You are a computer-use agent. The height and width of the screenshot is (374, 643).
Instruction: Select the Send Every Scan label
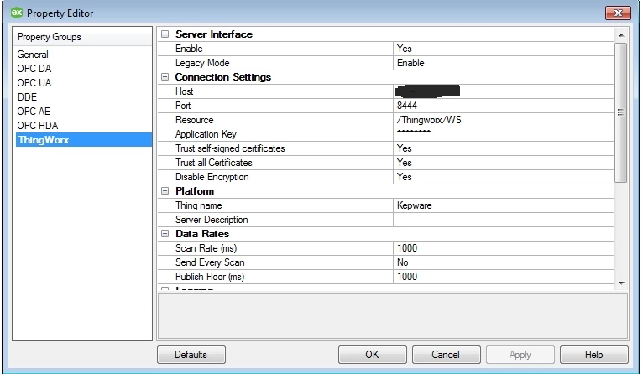coord(210,262)
